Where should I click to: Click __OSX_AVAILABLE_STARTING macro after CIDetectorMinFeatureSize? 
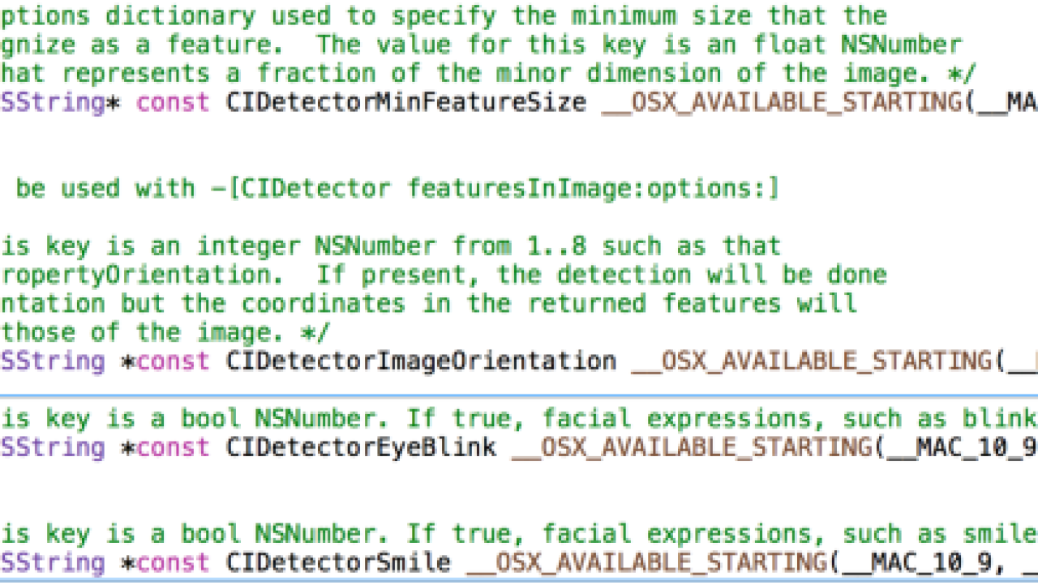(x=783, y=103)
